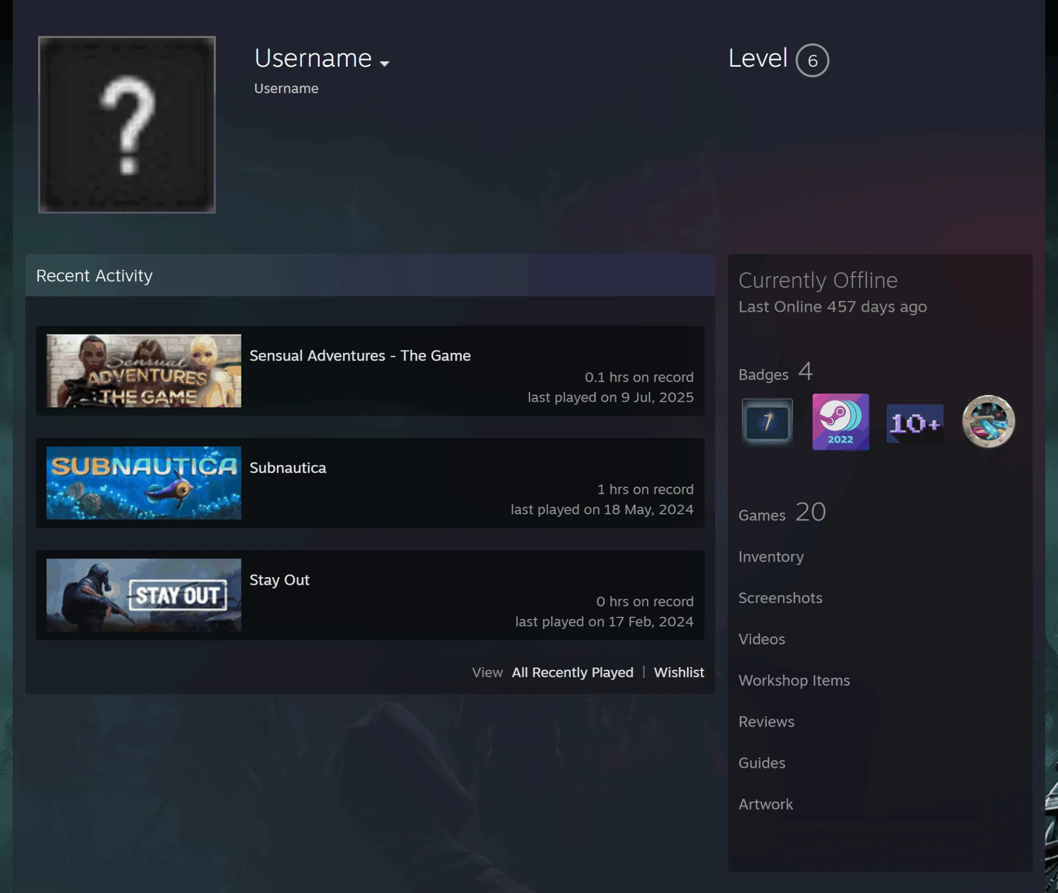Viewport: 1058px width, 893px height.
Task: Open Workshop Items link
Action: [x=794, y=681]
